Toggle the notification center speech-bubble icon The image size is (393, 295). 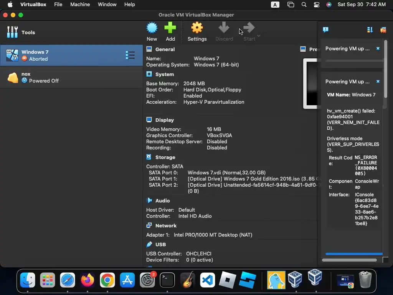[x=325, y=30]
